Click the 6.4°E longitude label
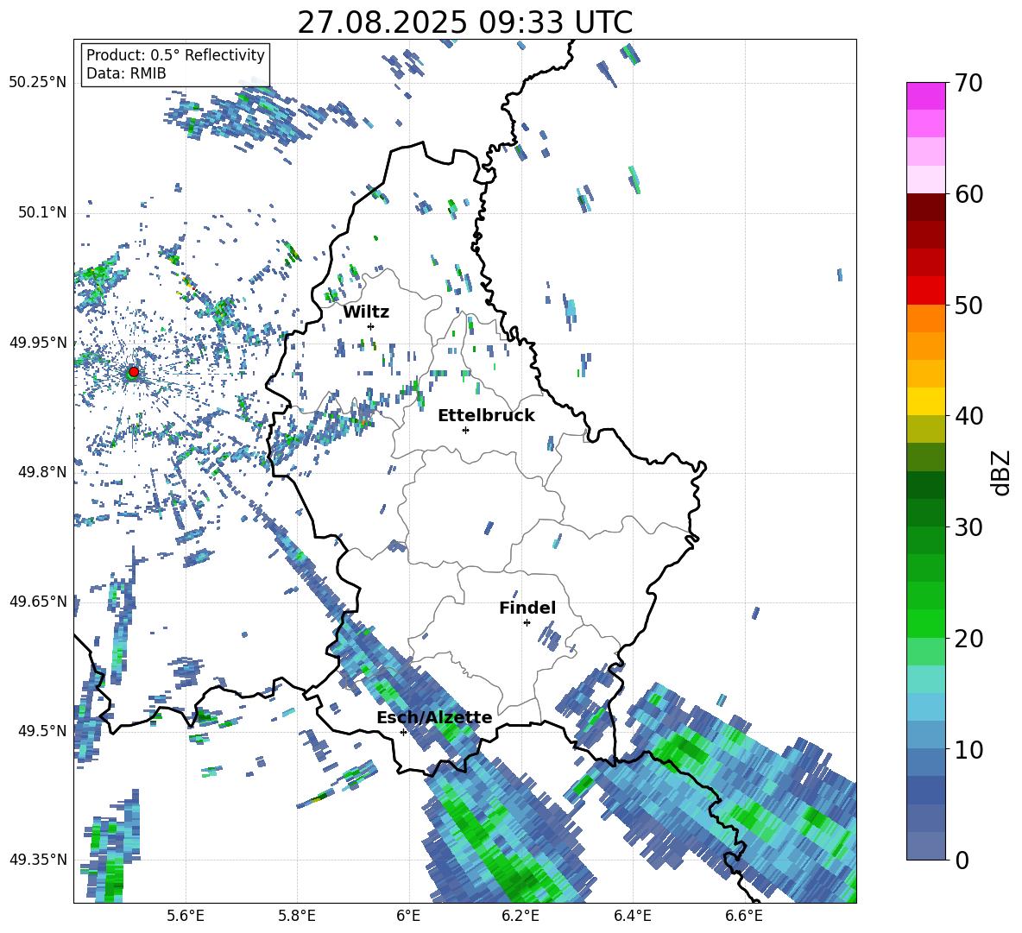Image resolution: width=1022 pixels, height=933 pixels. coord(632,916)
